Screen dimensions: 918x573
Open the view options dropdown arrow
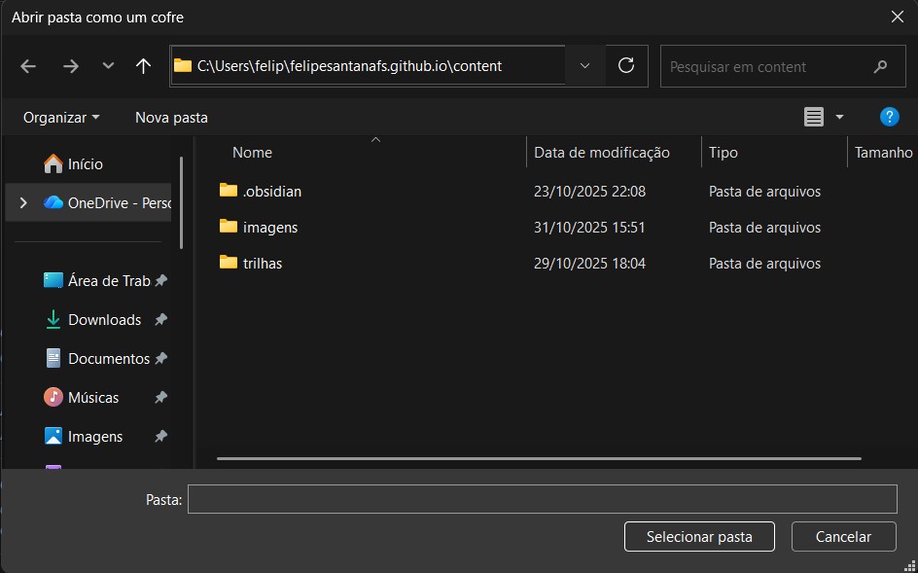tap(839, 117)
